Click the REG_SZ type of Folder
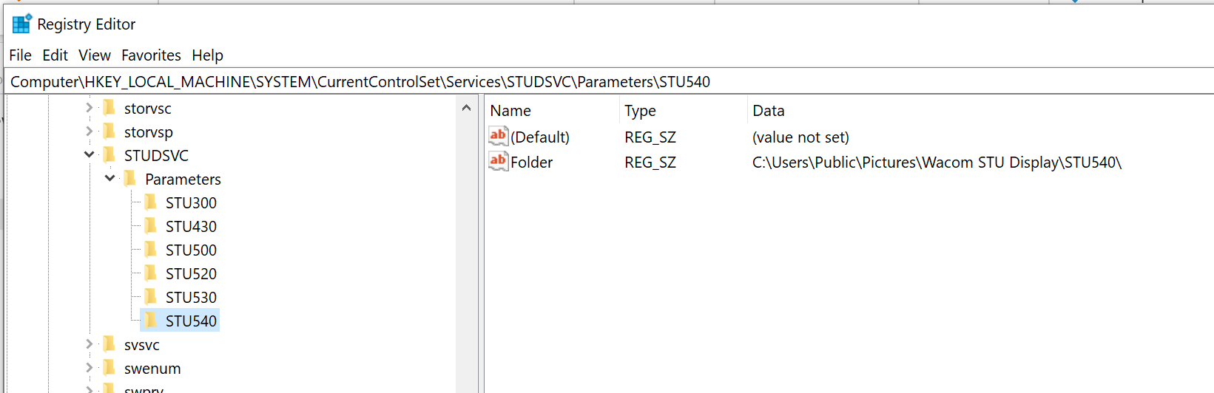The image size is (1214, 393). pyautogui.click(x=650, y=163)
